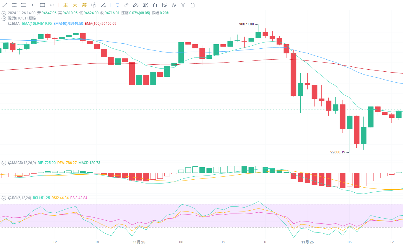Click the MACD(12,26,9) label

pos(24,163)
